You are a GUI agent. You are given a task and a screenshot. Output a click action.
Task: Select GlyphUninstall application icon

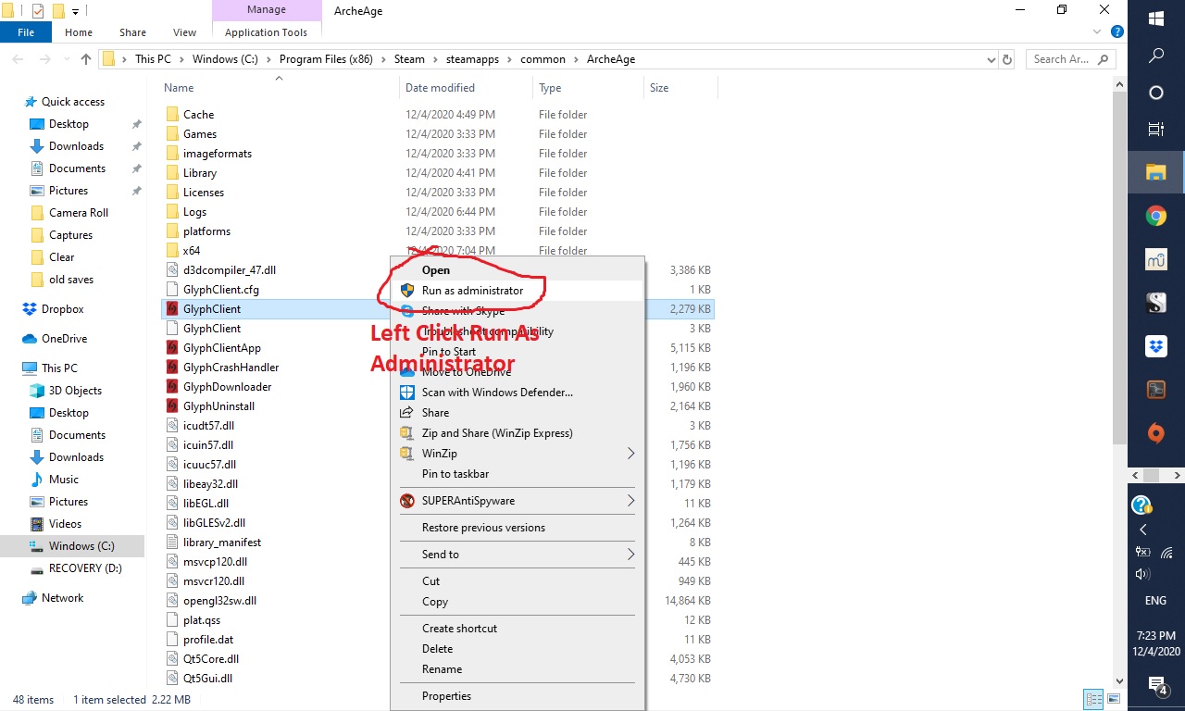point(172,406)
